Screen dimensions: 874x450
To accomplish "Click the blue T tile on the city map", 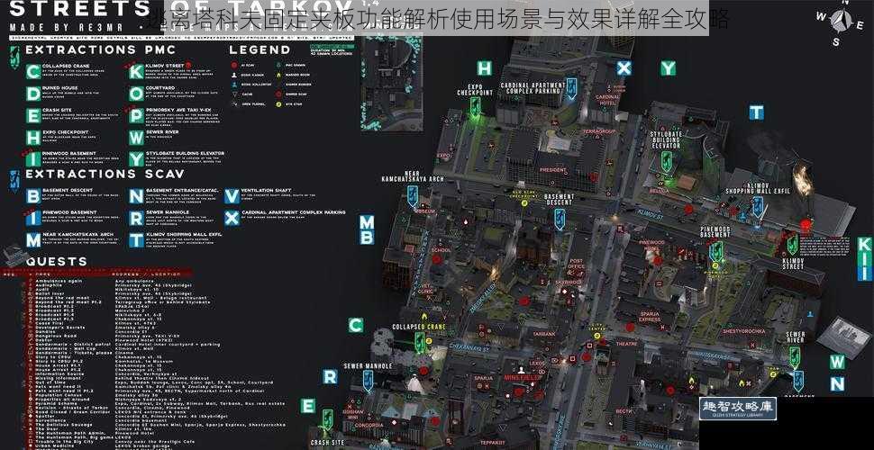I will (x=756, y=112).
